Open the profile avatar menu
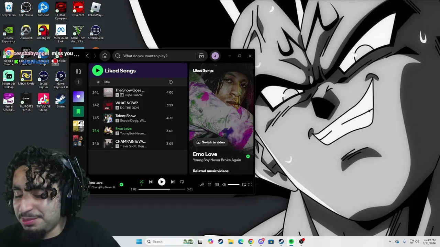440x247 pixels. click(x=215, y=56)
